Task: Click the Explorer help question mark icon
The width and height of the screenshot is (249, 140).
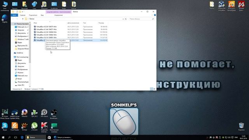Action: 155,15
